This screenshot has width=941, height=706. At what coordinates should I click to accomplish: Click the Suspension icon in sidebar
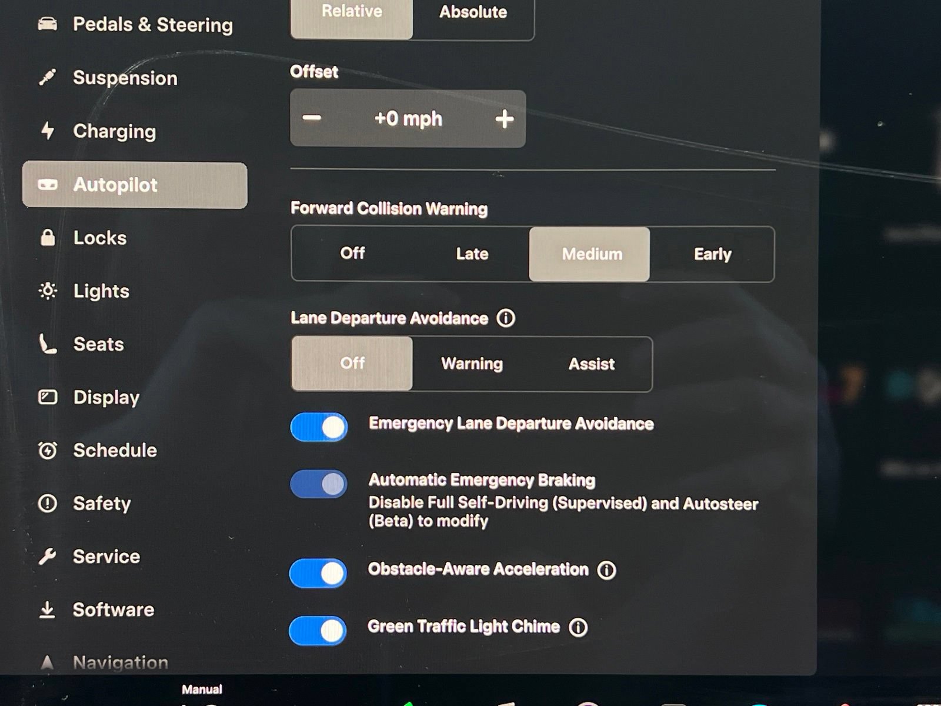(x=48, y=77)
